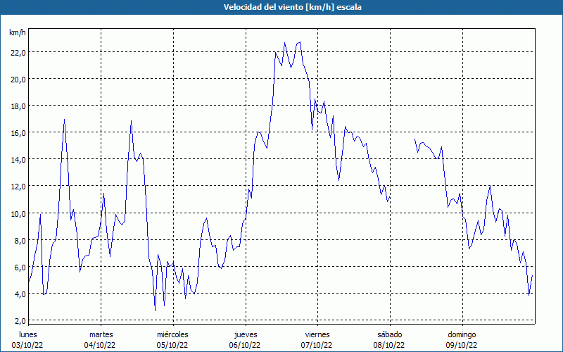The image size is (563, 352).
Task: Select the 12,0 y-axis value
Action: (x=18, y=187)
